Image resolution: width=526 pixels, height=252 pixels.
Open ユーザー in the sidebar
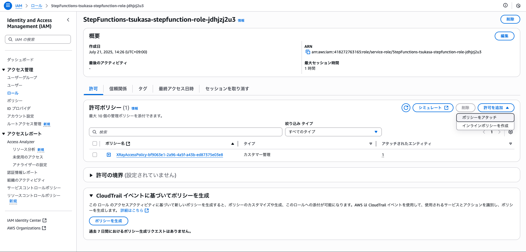point(15,85)
